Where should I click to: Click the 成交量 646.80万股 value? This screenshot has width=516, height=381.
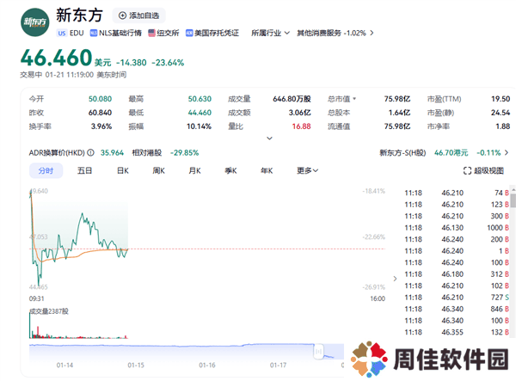click(x=292, y=99)
